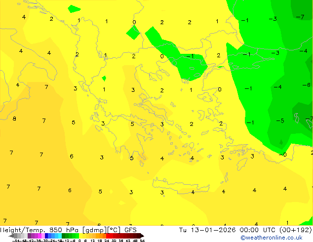
Task: Click the '12' label on the color scale
Action: (x=93, y=241)
